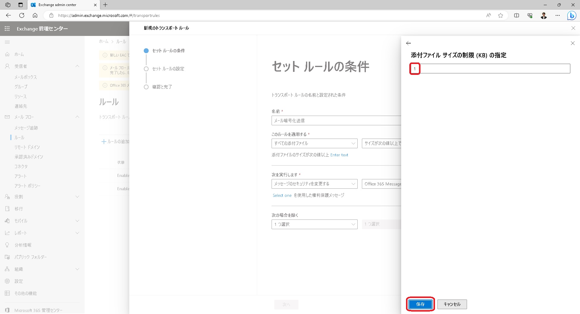The image size is (580, 314).
Task: Click the attachment size limit input field
Action: pyautogui.click(x=489, y=69)
